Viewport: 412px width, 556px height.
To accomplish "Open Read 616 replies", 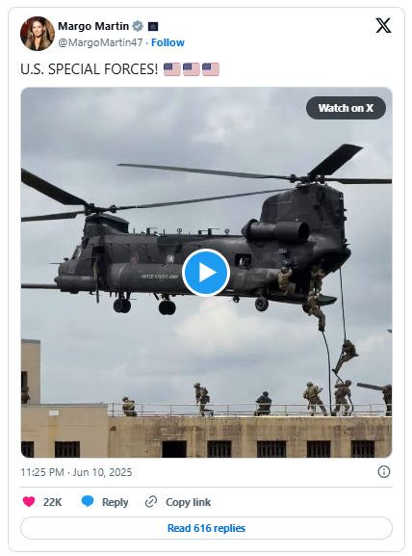I will (x=206, y=528).
